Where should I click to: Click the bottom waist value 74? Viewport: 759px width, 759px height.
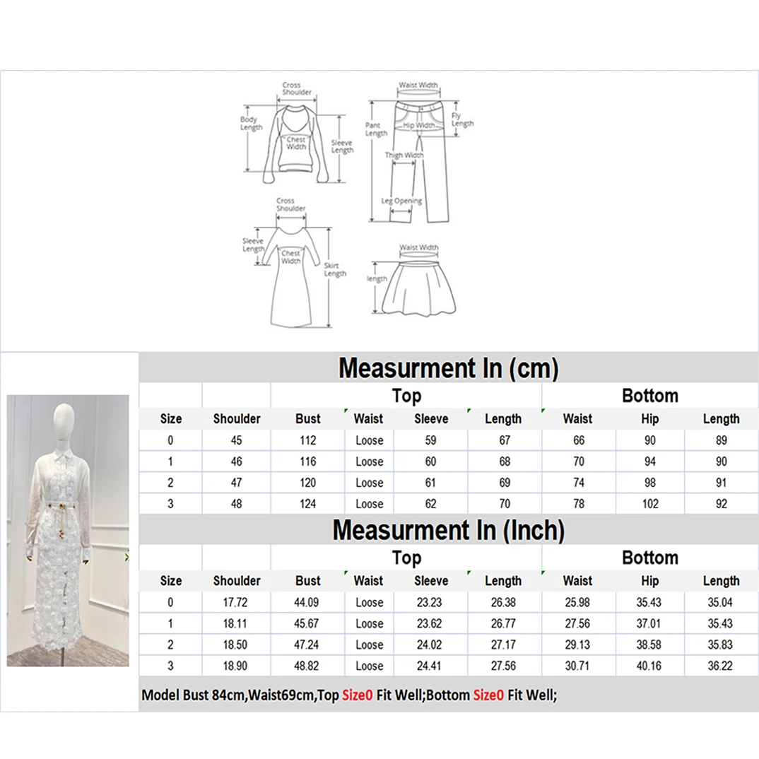579,483
